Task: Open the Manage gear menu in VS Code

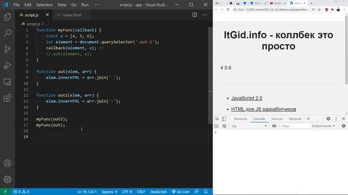Action: tap(7, 179)
